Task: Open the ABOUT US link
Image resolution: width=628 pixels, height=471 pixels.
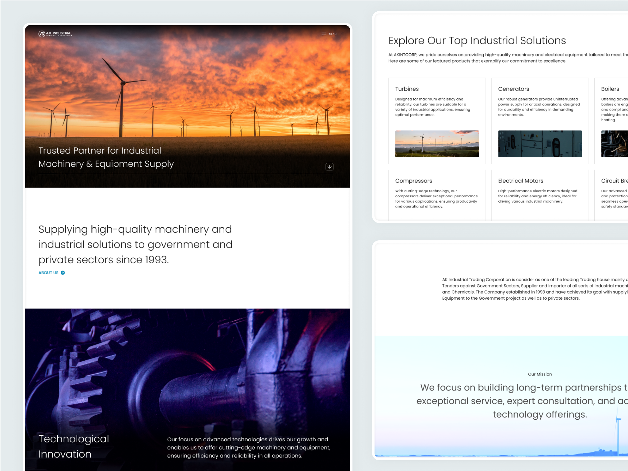Action: click(48, 272)
